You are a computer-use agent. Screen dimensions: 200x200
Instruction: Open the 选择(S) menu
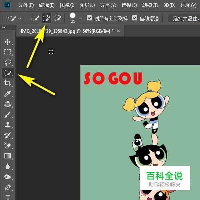(129, 5)
